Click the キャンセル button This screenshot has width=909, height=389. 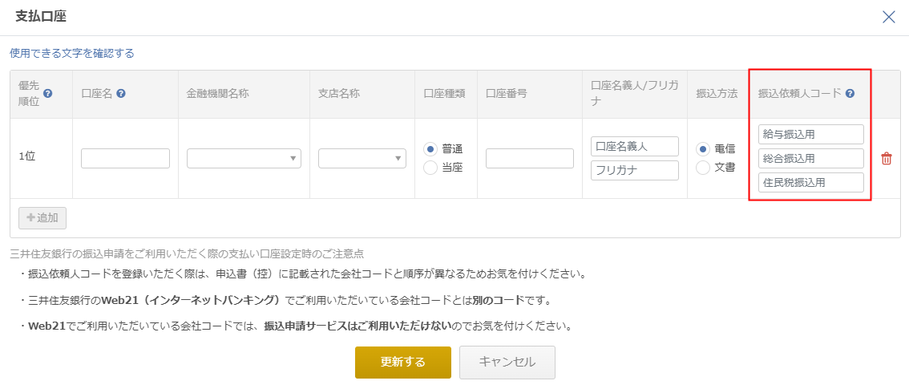[x=507, y=363]
